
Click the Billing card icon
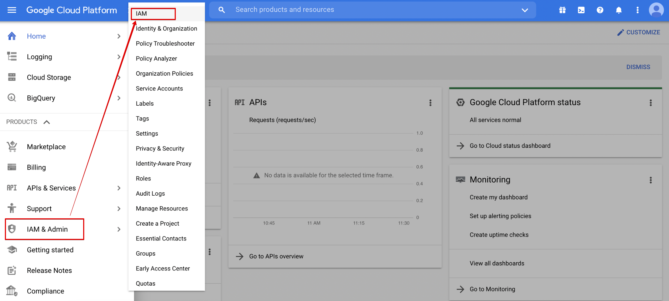pos(12,167)
